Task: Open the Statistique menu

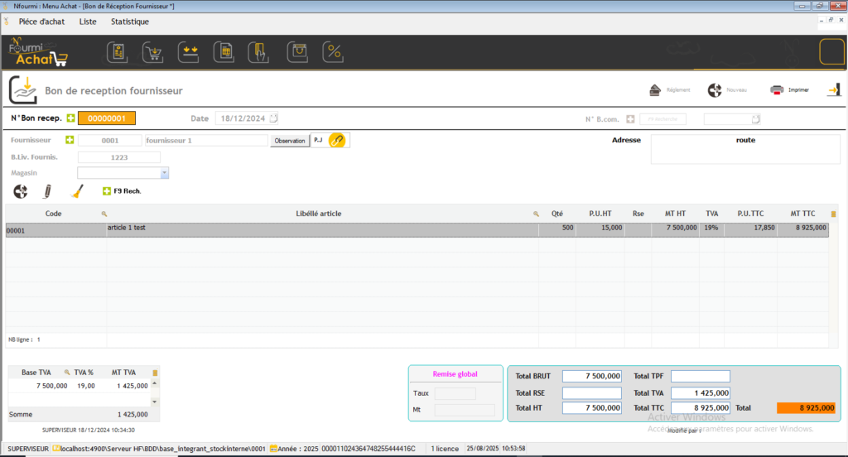Action: [x=130, y=22]
